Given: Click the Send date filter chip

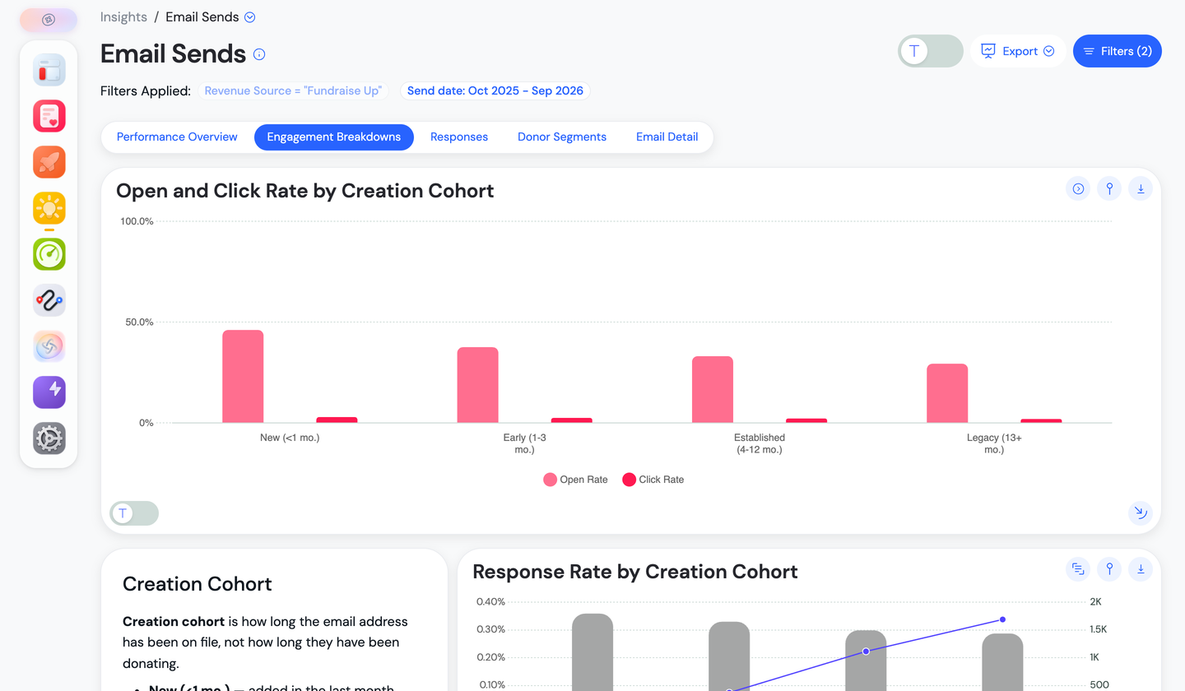Looking at the screenshot, I should pos(495,90).
